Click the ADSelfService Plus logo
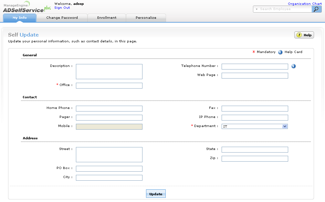Screen dimensions: 325x202 point(26,8)
